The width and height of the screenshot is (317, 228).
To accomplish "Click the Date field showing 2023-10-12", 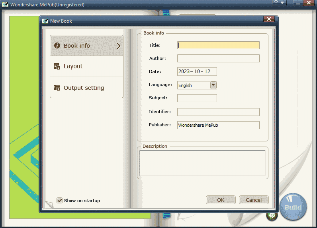I will [x=197, y=71].
